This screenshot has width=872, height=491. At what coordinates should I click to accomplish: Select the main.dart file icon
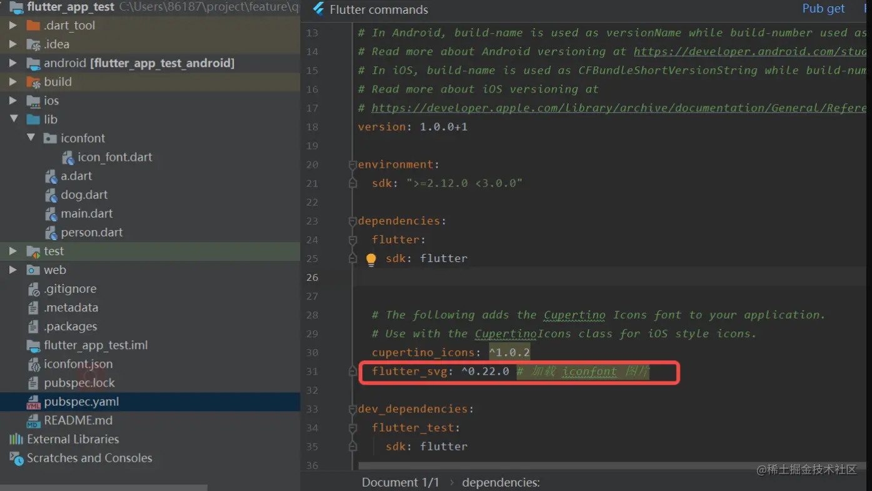(x=51, y=214)
